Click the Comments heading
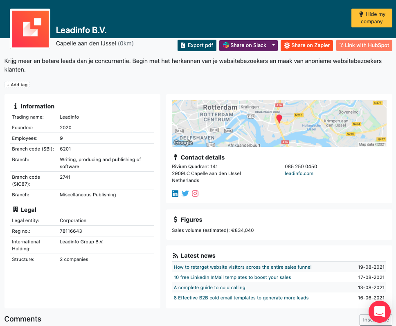Image resolution: width=396 pixels, height=326 pixels. 23,319
